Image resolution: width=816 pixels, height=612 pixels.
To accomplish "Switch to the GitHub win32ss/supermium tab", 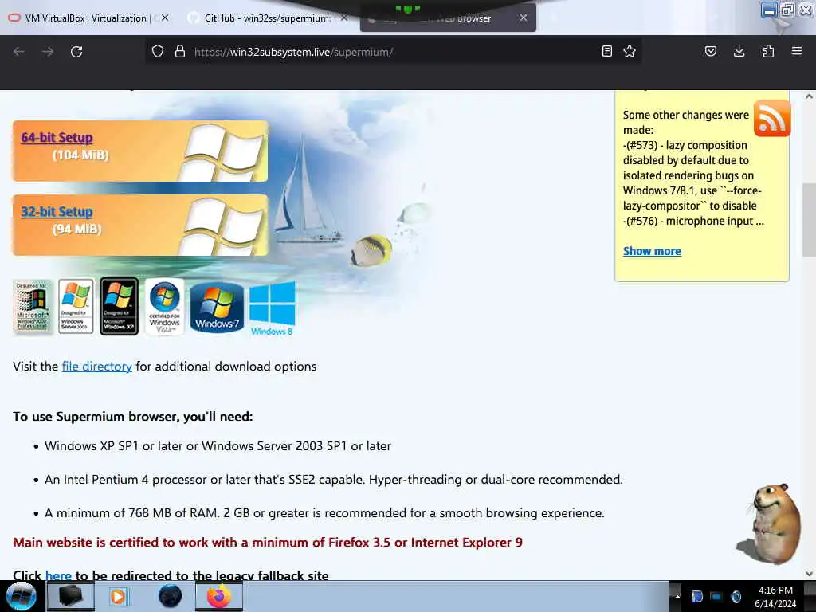I will tap(267, 18).
